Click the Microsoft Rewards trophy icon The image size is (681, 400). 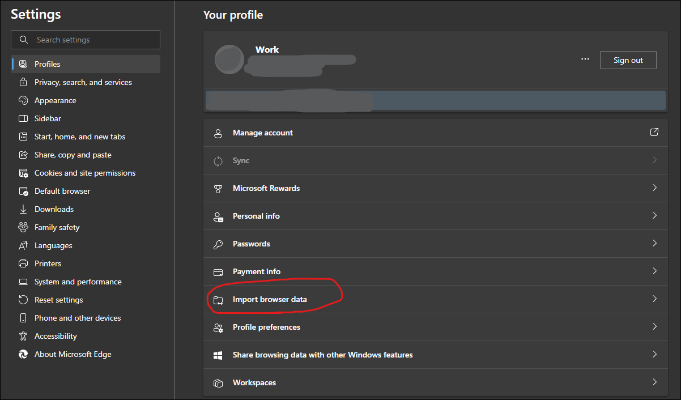click(218, 189)
